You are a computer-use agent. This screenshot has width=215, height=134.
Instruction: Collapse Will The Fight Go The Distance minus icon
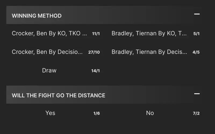coord(197,94)
